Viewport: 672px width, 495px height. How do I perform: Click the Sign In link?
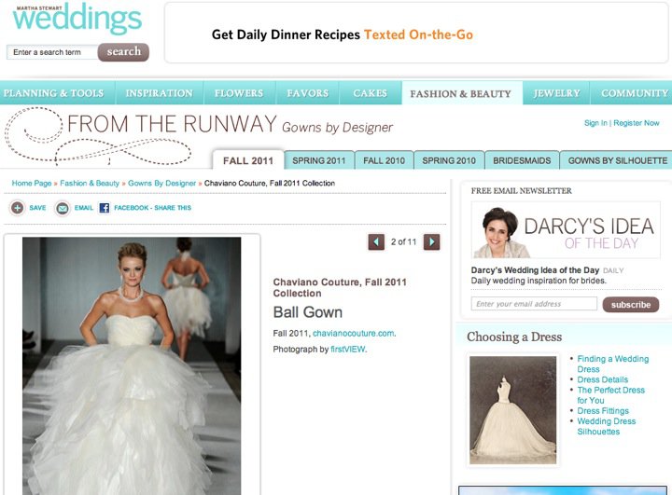[595, 123]
